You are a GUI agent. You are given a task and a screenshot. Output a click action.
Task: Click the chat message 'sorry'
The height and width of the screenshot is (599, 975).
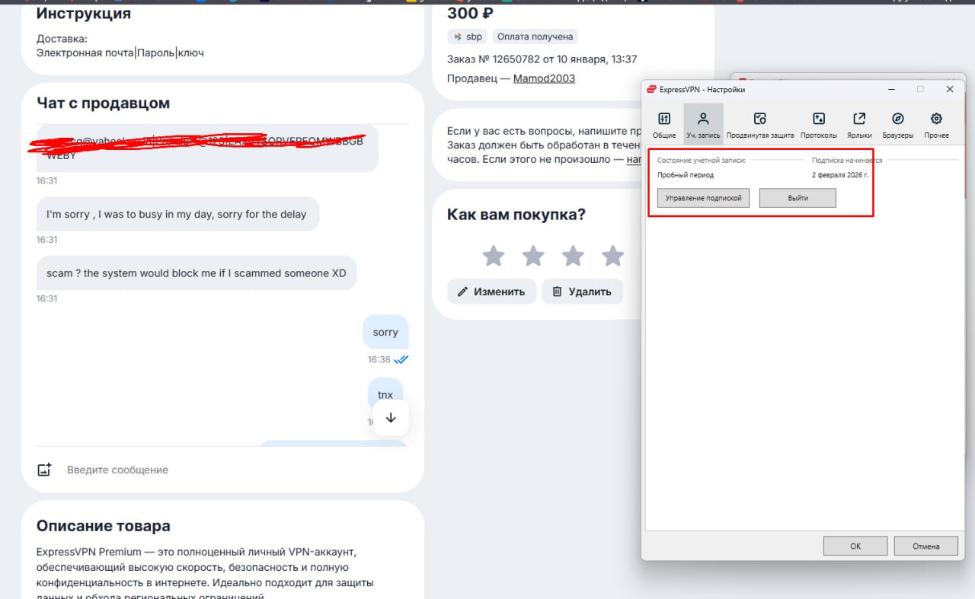tap(385, 332)
